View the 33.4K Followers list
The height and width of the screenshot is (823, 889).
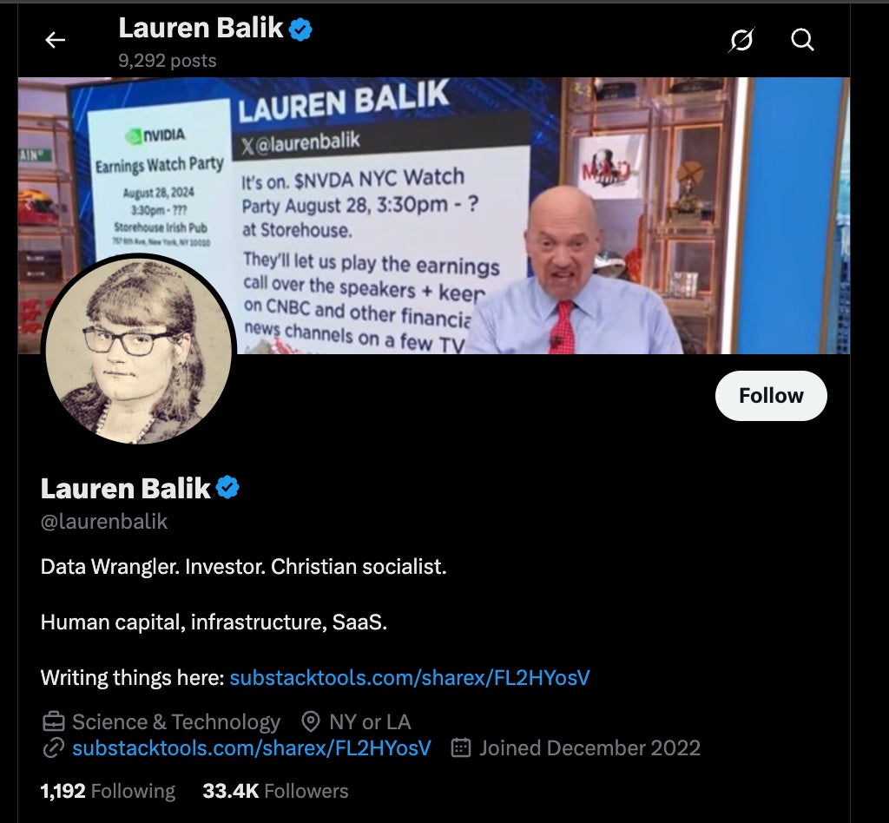275,791
